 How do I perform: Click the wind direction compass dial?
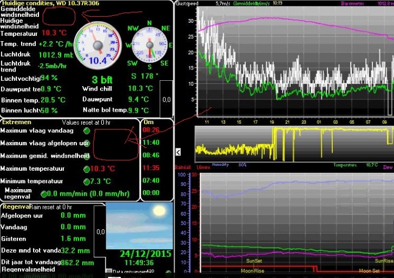[x=149, y=47]
